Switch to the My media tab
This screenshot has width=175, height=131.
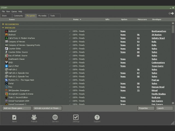[43, 16]
